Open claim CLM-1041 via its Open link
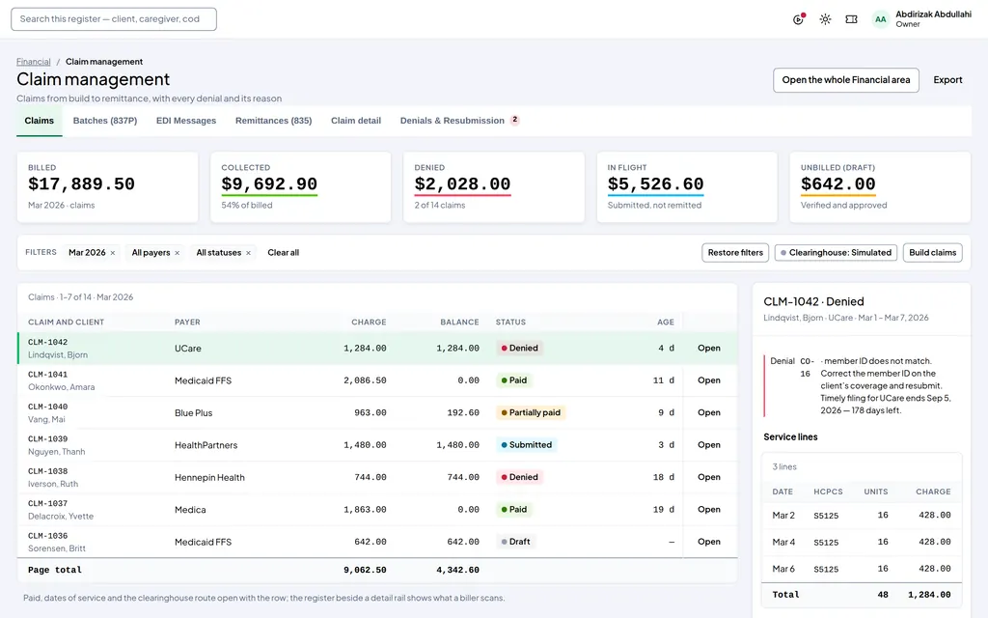This screenshot has height=618, width=988. tap(709, 380)
